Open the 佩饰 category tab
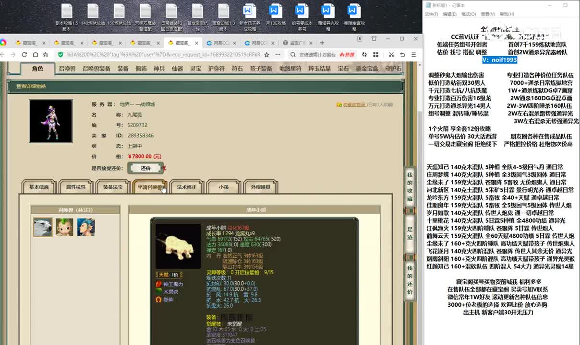This screenshot has height=345, width=580. (141, 69)
